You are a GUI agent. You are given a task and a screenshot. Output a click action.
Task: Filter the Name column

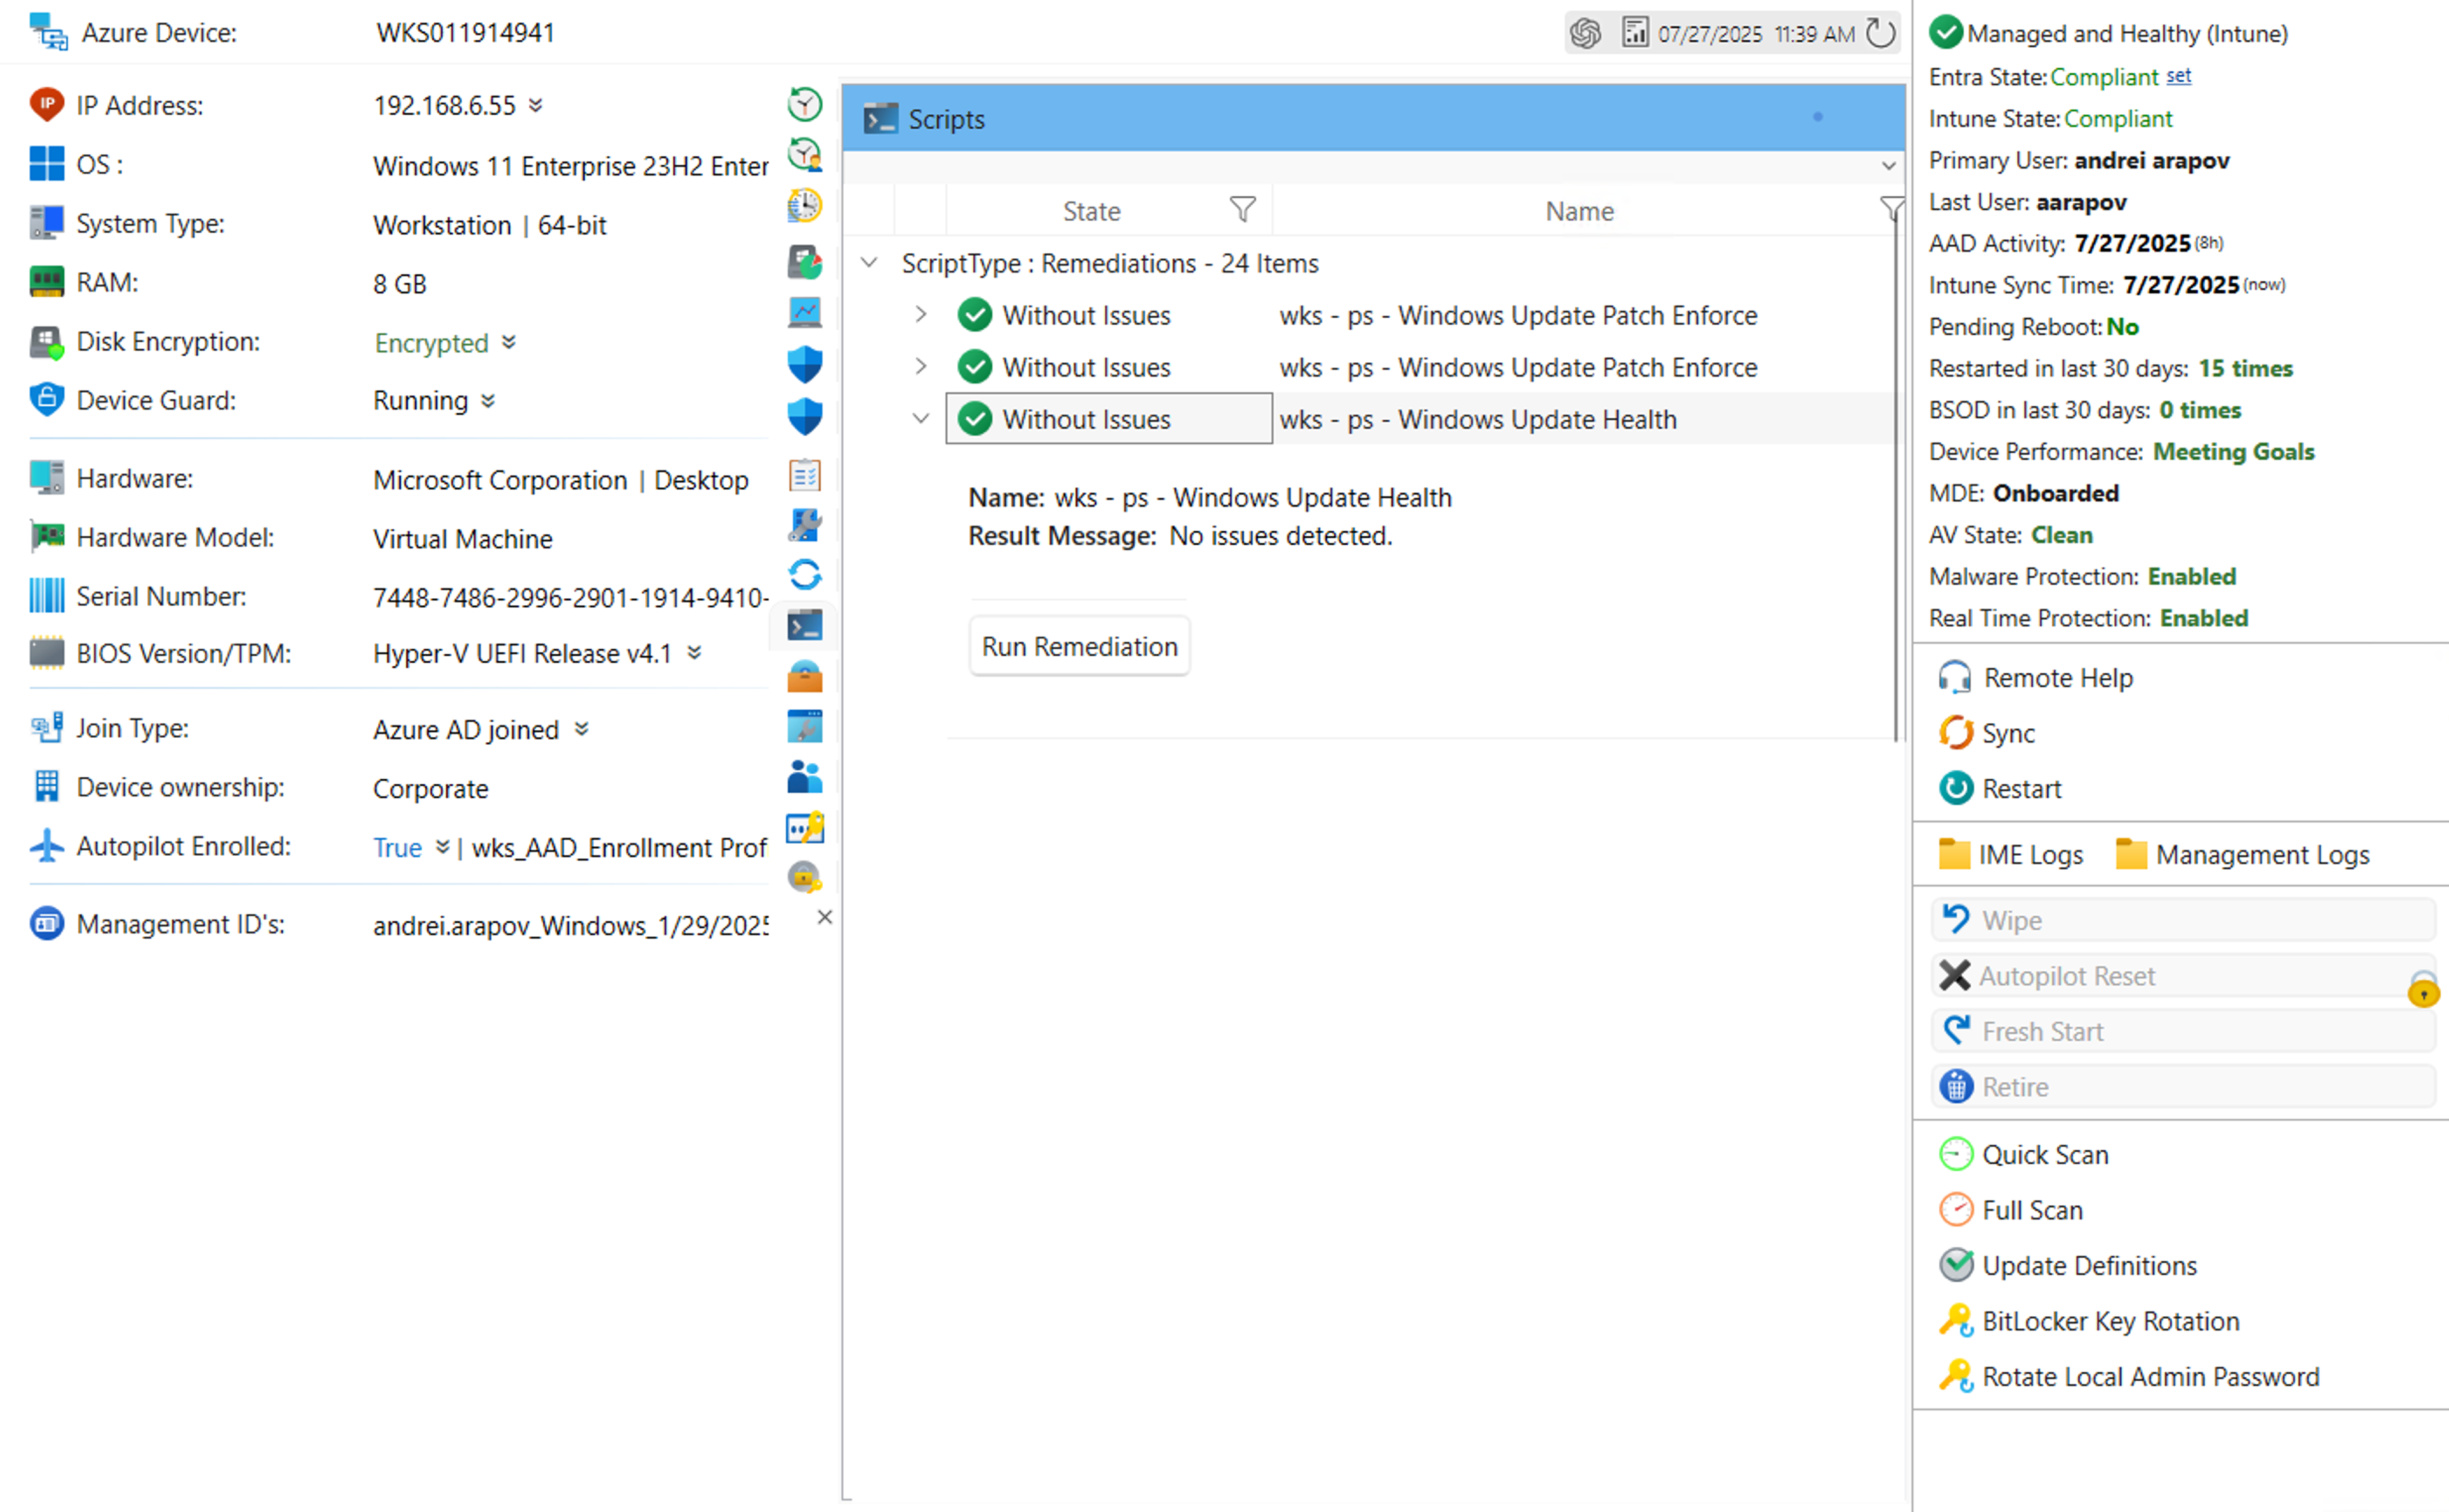tap(1891, 209)
